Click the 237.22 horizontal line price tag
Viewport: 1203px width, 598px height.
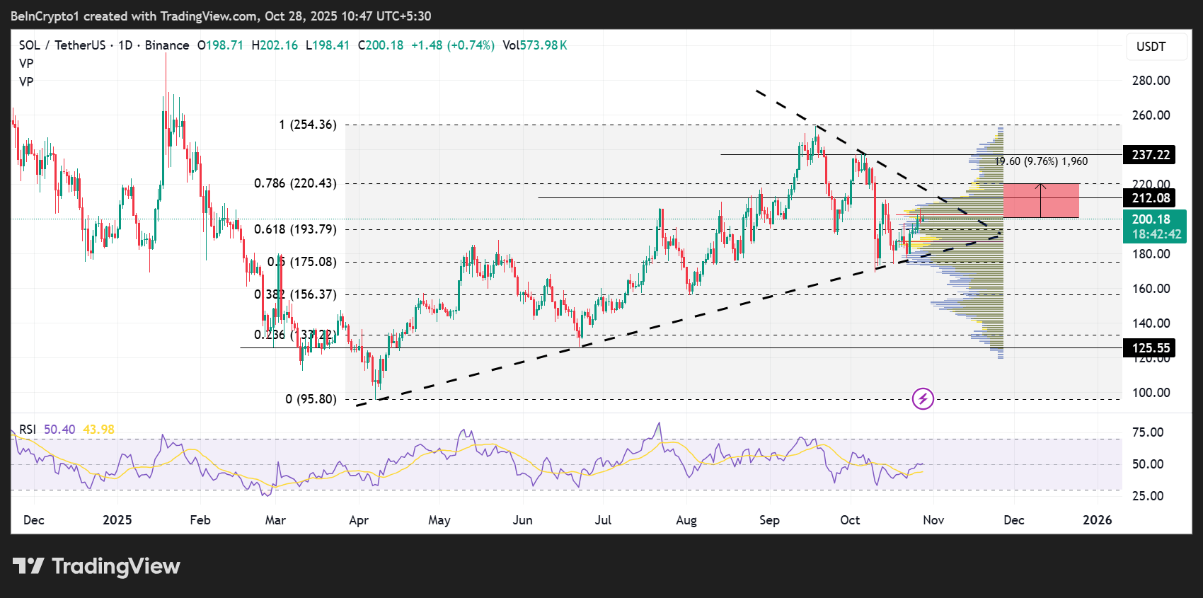click(x=1150, y=155)
